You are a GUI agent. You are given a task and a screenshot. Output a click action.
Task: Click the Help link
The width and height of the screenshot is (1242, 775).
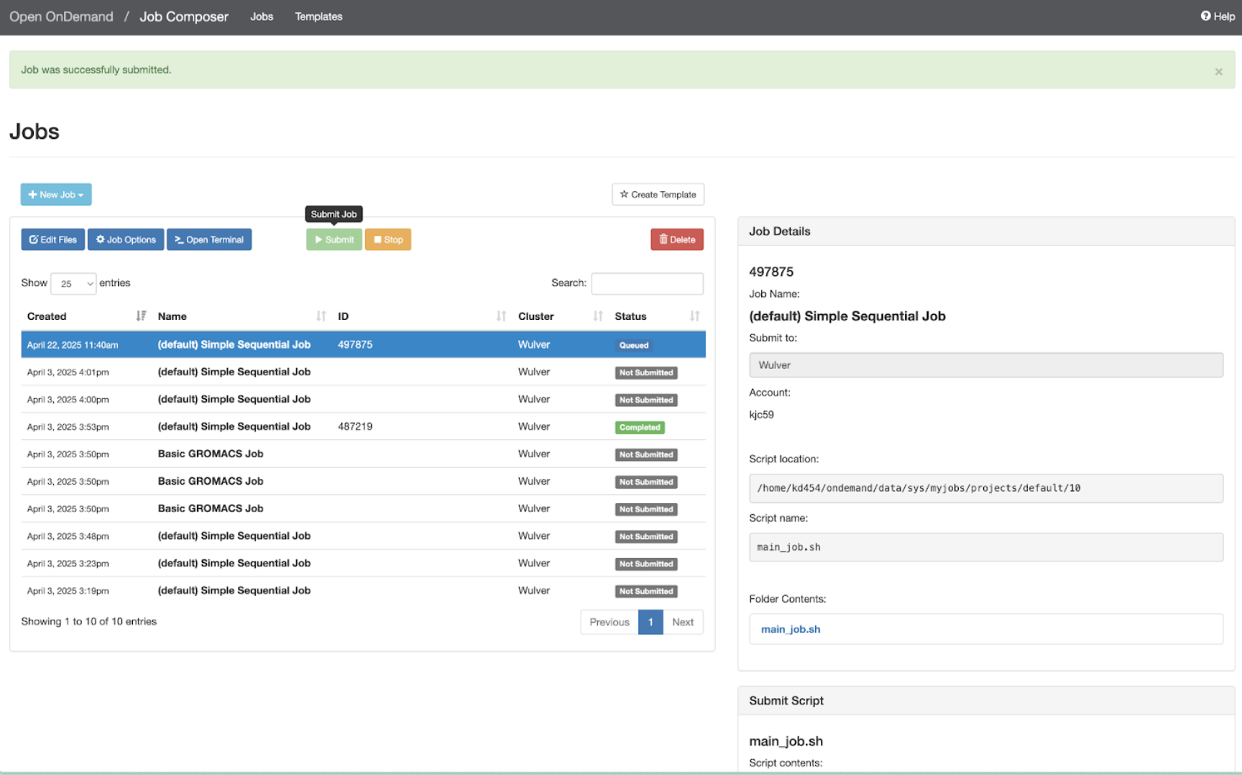tap(1218, 17)
